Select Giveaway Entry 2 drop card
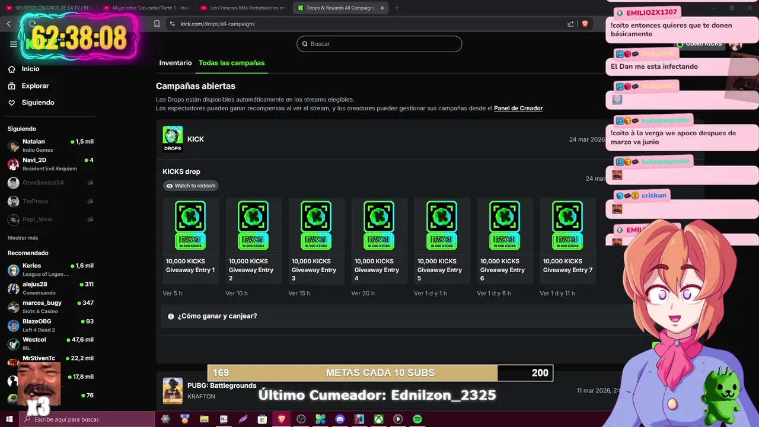Image resolution: width=759 pixels, height=427 pixels. [254, 241]
